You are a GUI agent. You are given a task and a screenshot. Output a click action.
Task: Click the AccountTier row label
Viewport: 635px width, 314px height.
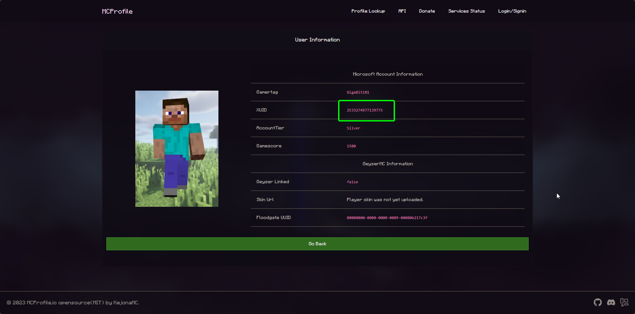[x=270, y=128]
